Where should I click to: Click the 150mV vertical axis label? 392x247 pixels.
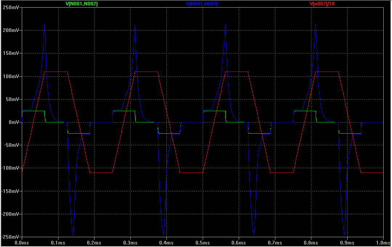[x=12, y=53]
